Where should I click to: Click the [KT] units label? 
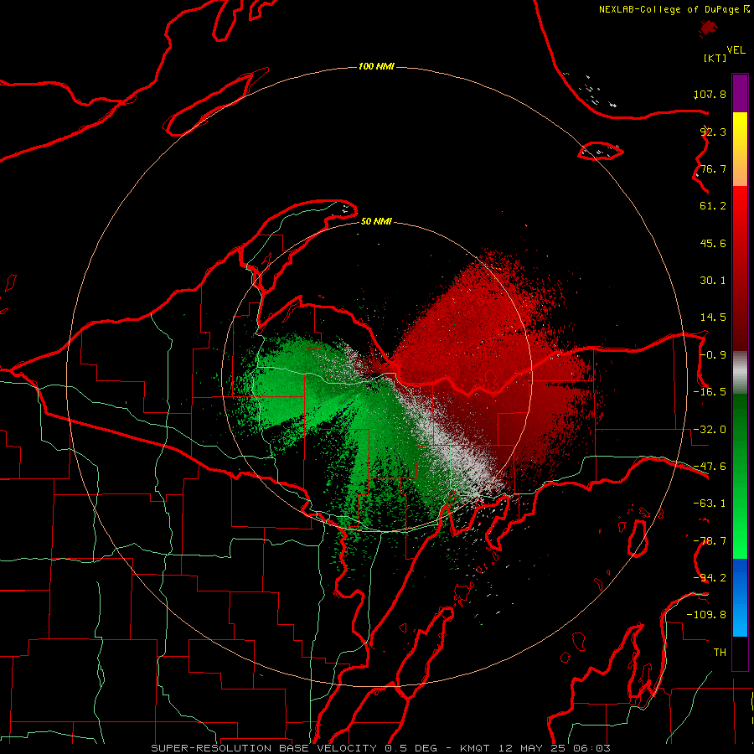click(715, 58)
